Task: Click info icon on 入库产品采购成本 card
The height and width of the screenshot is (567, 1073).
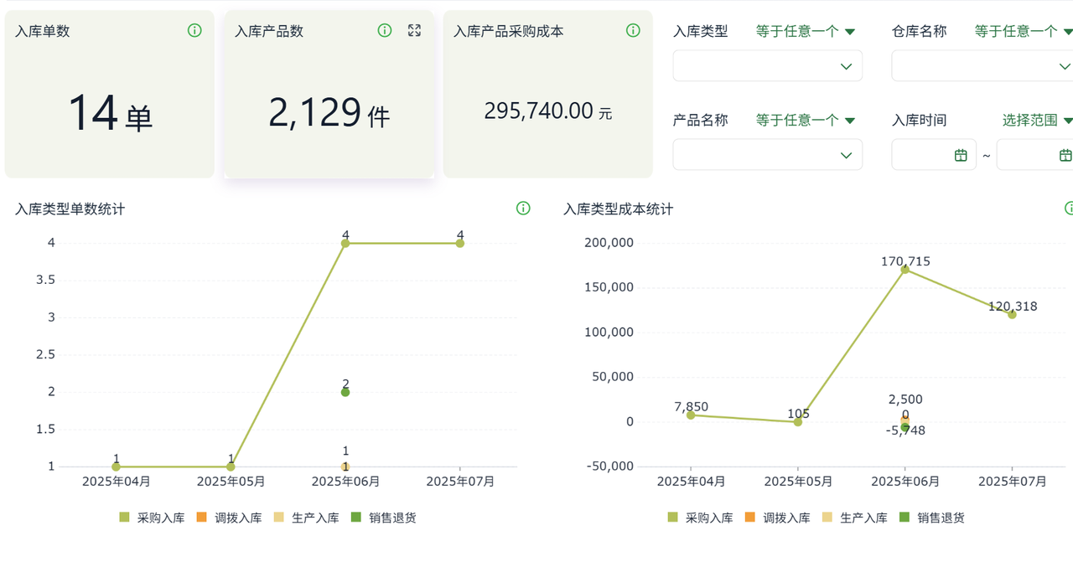Action: (x=633, y=31)
